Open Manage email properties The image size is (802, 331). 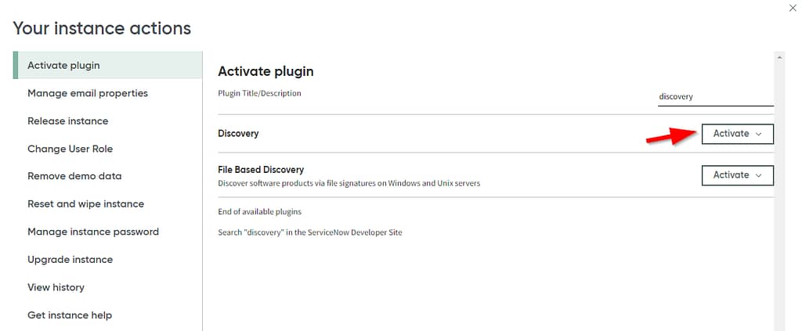tap(88, 93)
